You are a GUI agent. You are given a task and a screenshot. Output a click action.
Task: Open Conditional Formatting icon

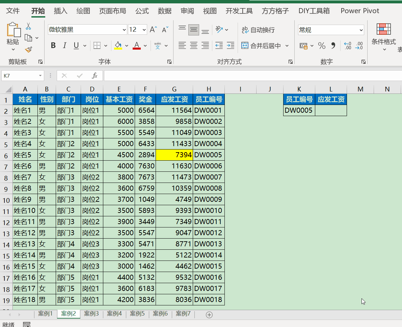click(x=383, y=30)
